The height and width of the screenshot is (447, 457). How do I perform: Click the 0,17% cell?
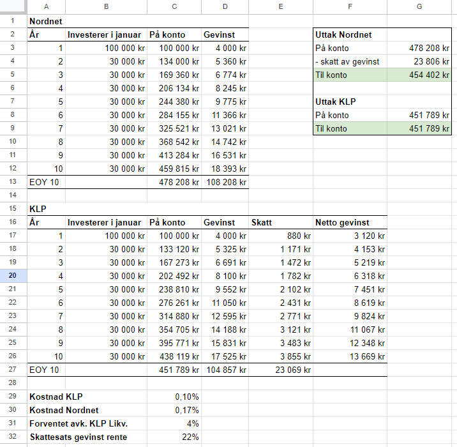pos(174,410)
